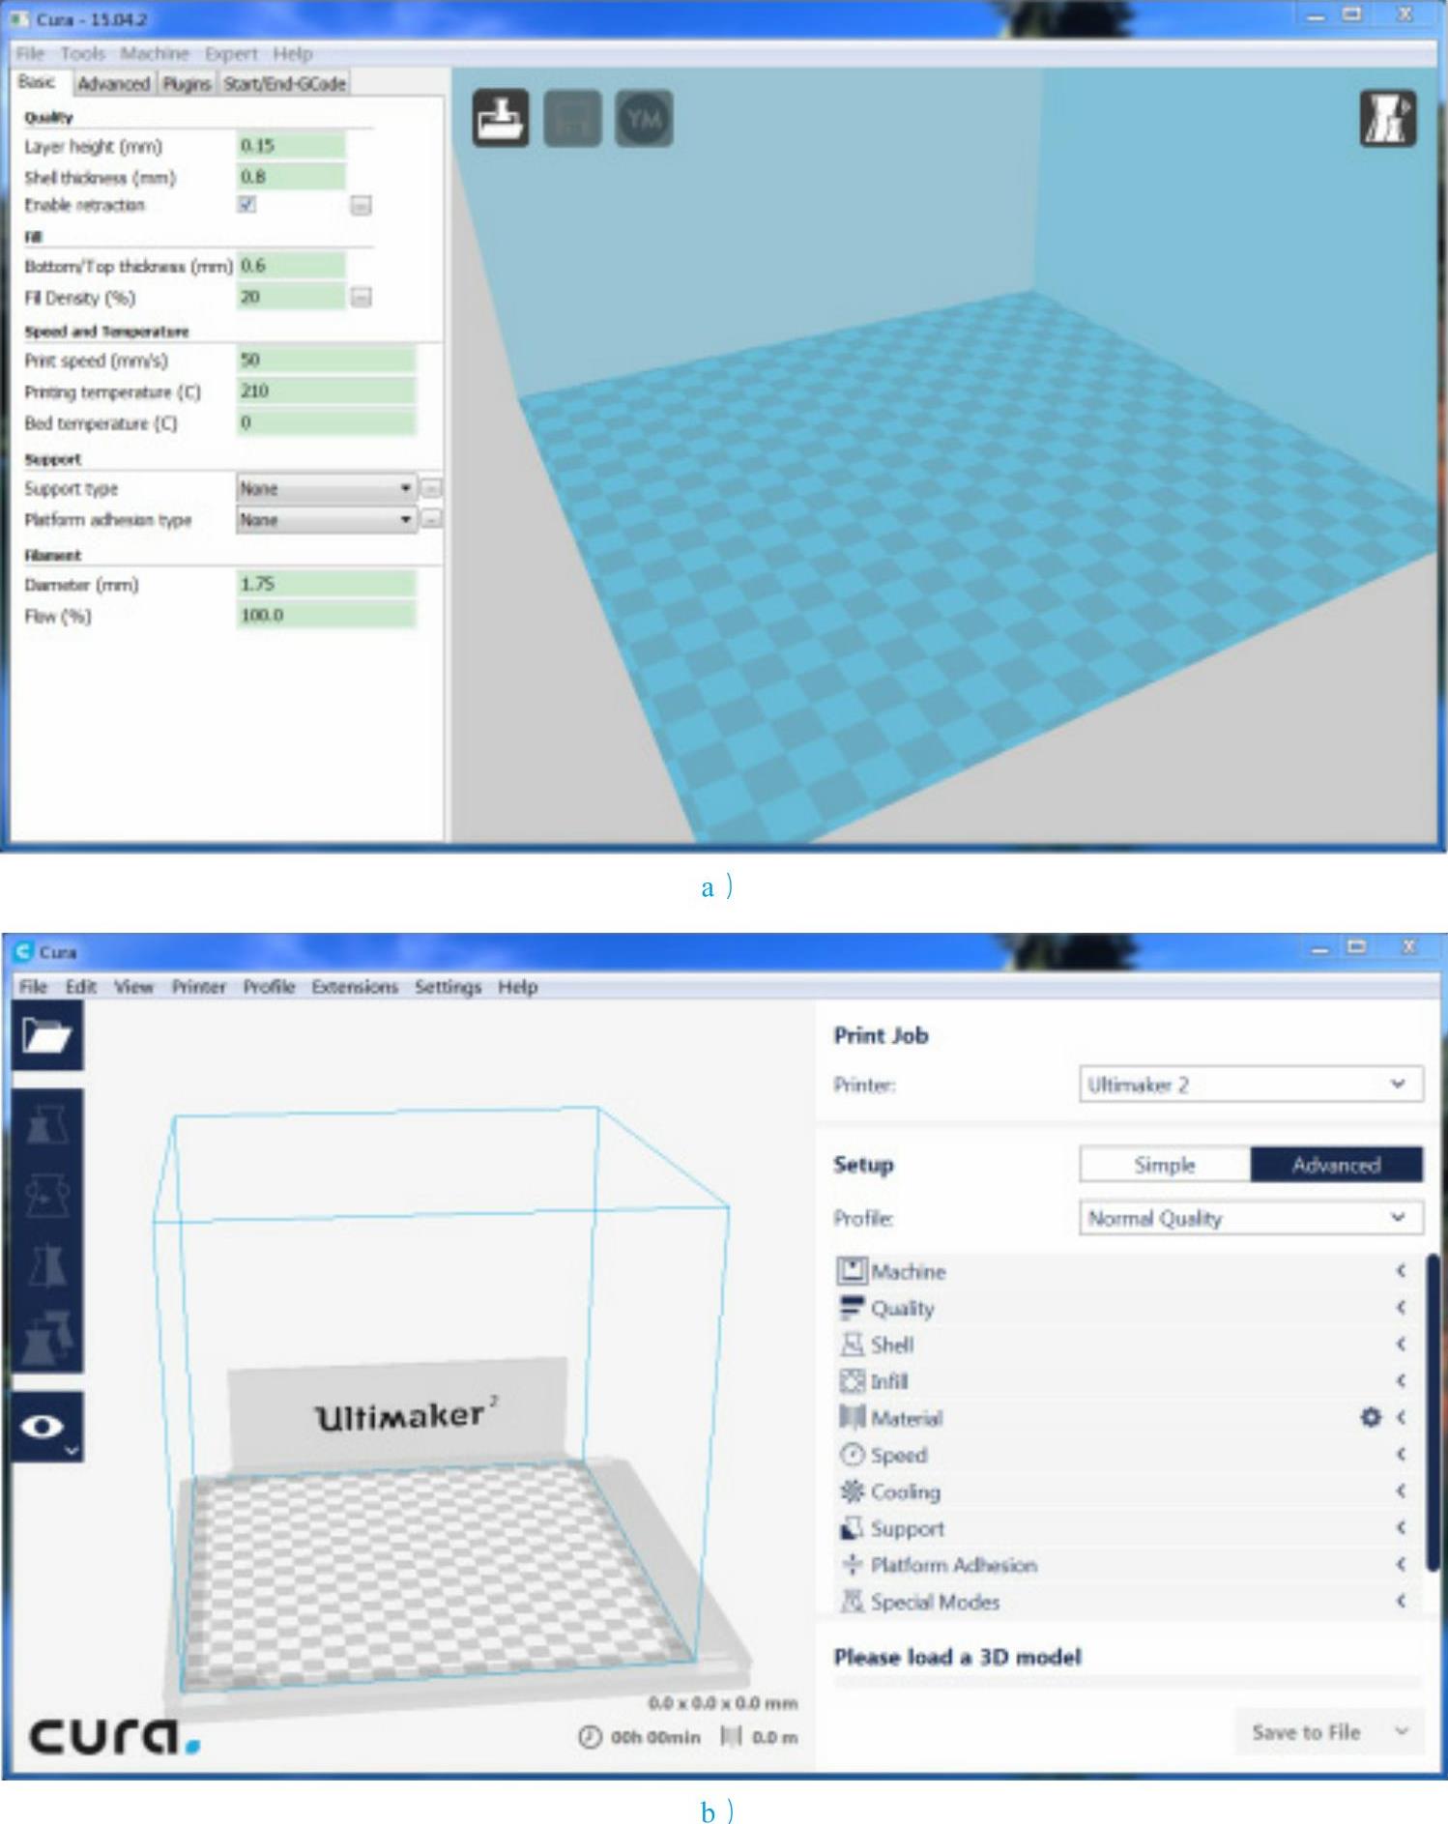
Task: Open the File menu in Cura 15.04.2
Action: click(30, 53)
